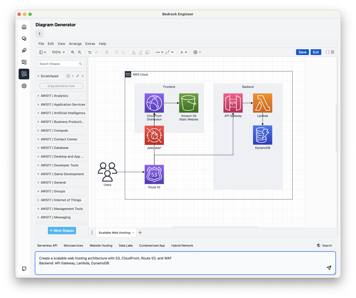The width and height of the screenshot is (356, 298).
Task: Click the Delete trash icon
Action: point(107,52)
